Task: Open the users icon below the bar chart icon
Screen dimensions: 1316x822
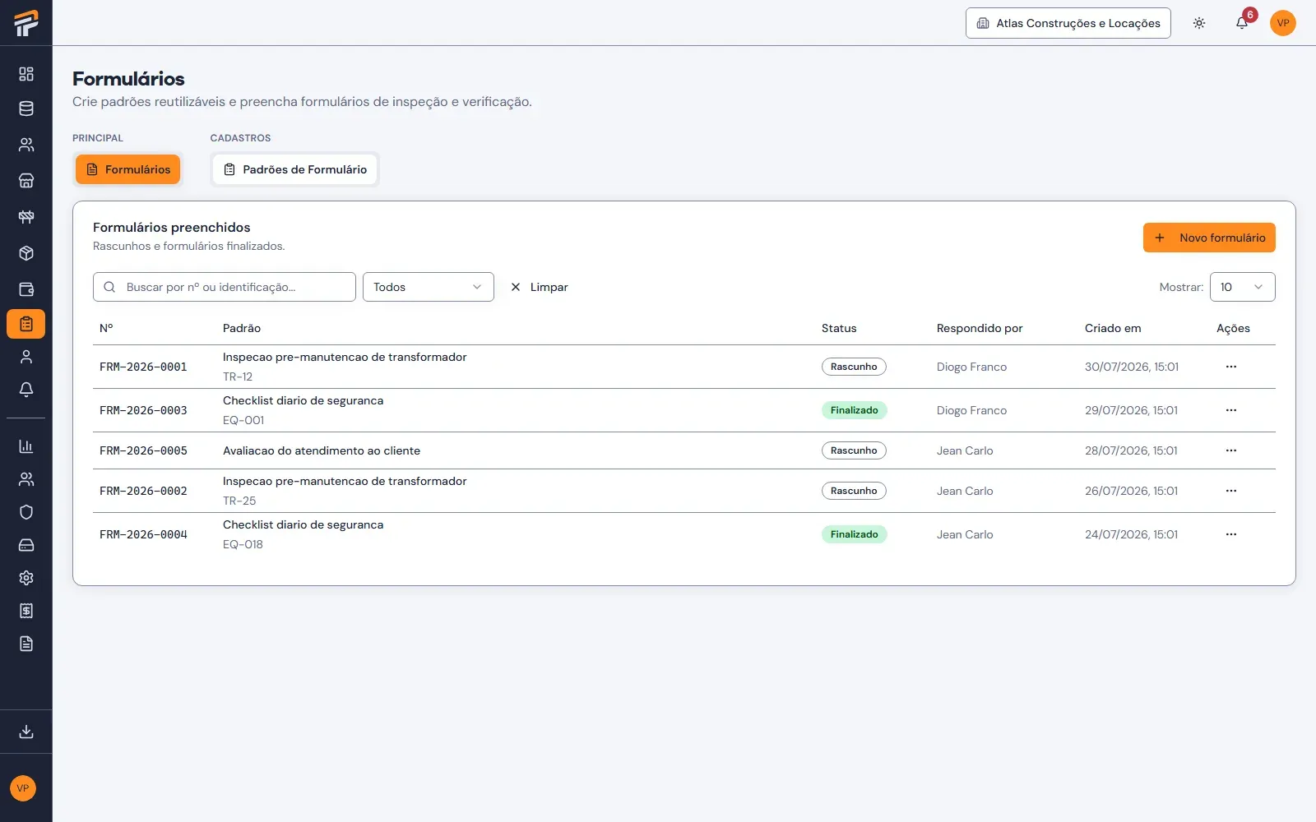Action: (26, 479)
